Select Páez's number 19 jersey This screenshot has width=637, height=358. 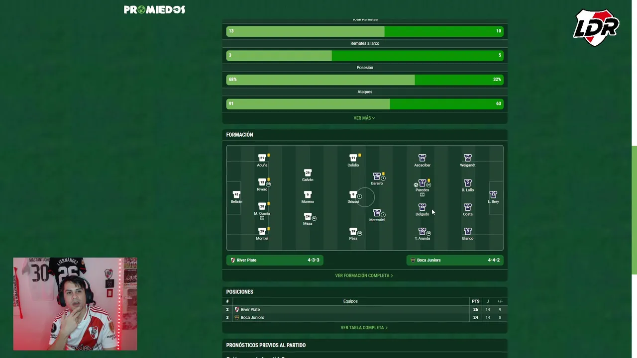tap(353, 231)
